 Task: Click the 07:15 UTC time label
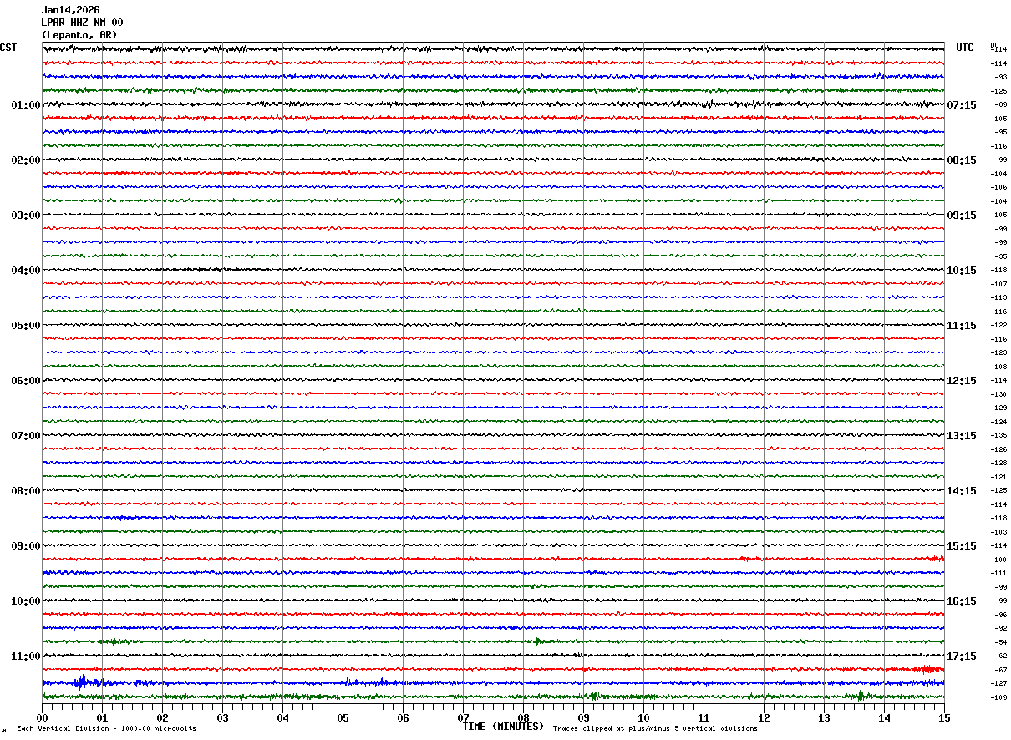coord(962,105)
